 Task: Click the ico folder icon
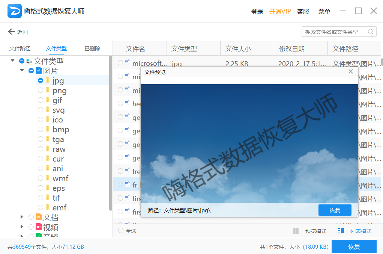(48, 119)
